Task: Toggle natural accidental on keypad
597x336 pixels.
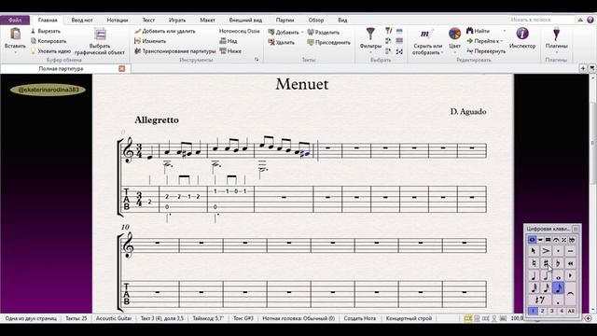Action: [x=533, y=263]
